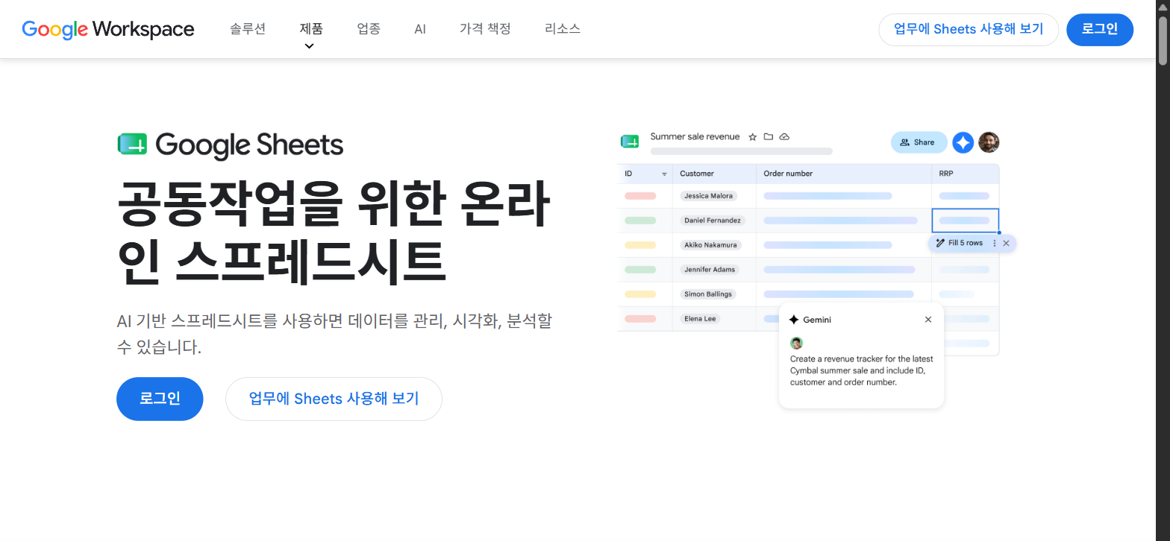Dismiss the Fill 5 rows suggestion X

click(x=1006, y=243)
